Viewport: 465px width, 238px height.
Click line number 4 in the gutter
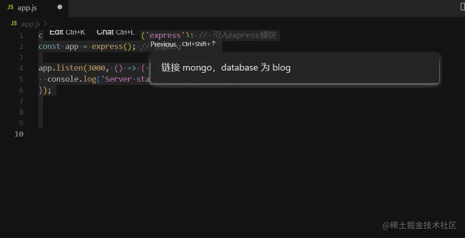click(x=21, y=68)
